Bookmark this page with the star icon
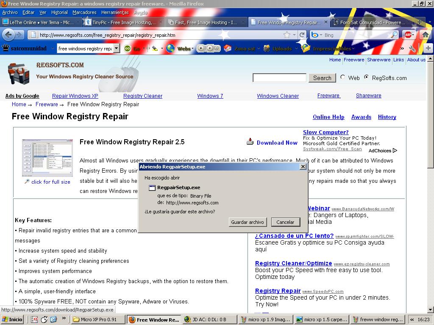The height and width of the screenshot is (325, 434). click(x=287, y=35)
